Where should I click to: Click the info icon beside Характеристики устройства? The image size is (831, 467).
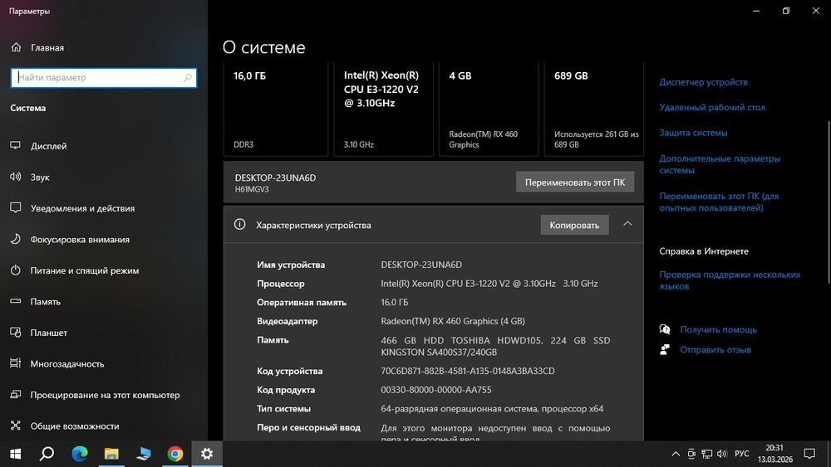(239, 224)
